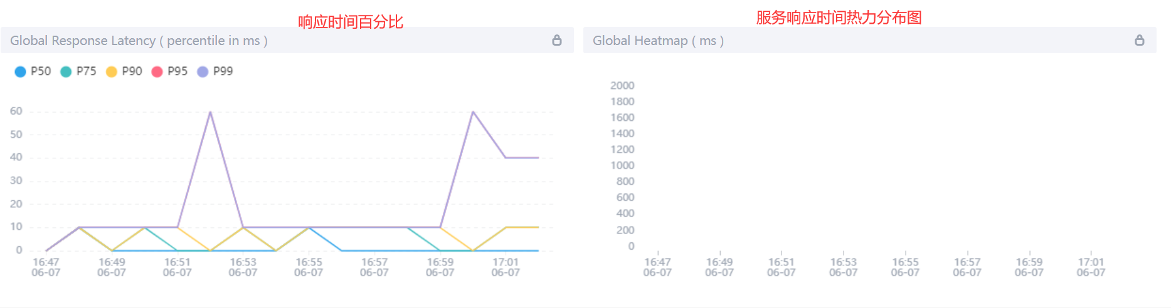Image resolution: width=1171 pixels, height=308 pixels.
Task: Select the Global Response Latency panel title
Action: (139, 41)
